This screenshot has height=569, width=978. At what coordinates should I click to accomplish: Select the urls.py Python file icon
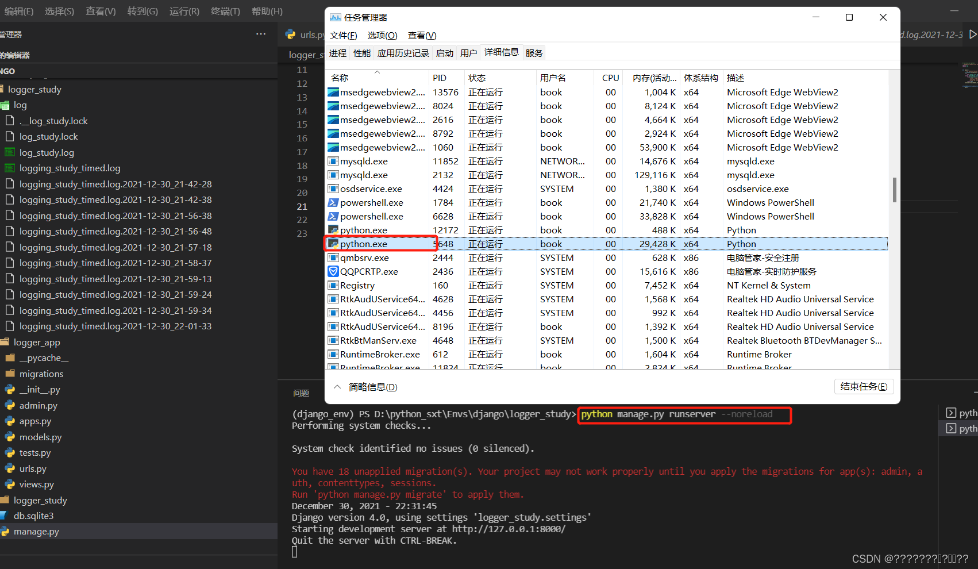10,468
